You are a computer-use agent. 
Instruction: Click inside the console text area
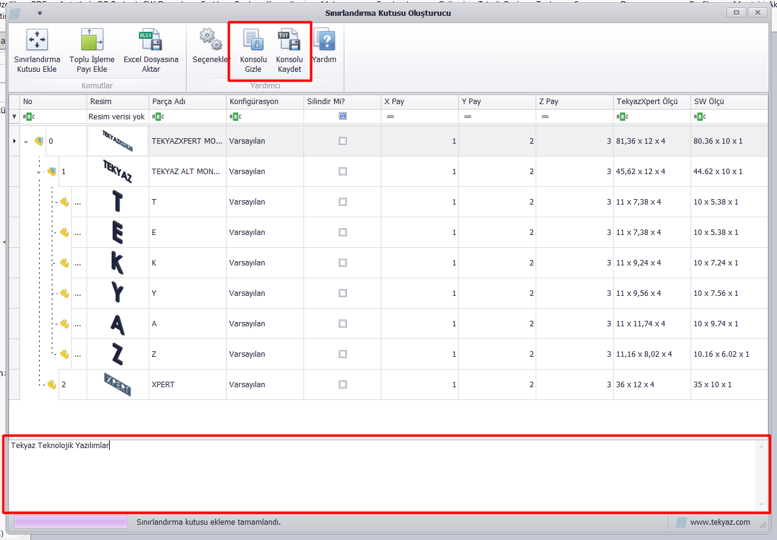(x=381, y=475)
